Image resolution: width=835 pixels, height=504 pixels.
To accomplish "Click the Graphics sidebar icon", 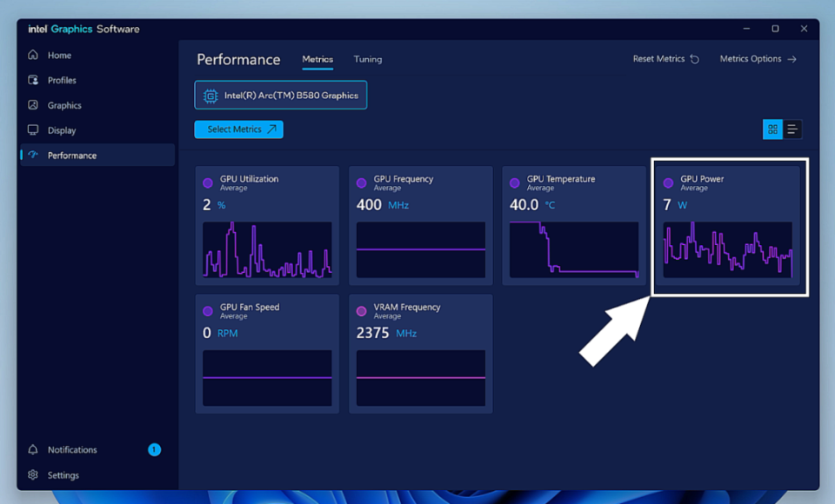I will [33, 105].
